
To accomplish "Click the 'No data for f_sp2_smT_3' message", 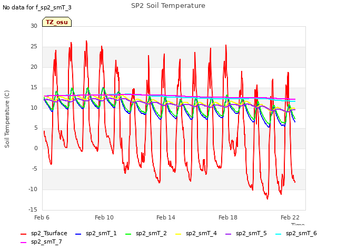I will click(37, 7).
